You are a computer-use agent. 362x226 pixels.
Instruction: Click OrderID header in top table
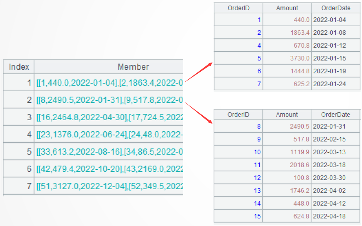pos(238,8)
